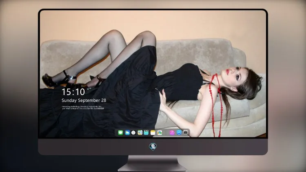This screenshot has height=172, width=306.
Task: Launch the blue App Store icon
Action: click(x=179, y=132)
